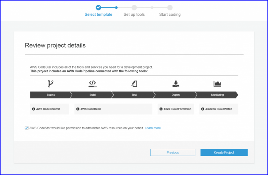Screen dimensions: 268x175
Task: Click the Create Project button
Action: [224, 152]
